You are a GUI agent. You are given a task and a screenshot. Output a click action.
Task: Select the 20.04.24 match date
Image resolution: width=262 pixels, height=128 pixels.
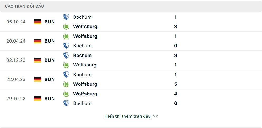[x=16, y=41]
